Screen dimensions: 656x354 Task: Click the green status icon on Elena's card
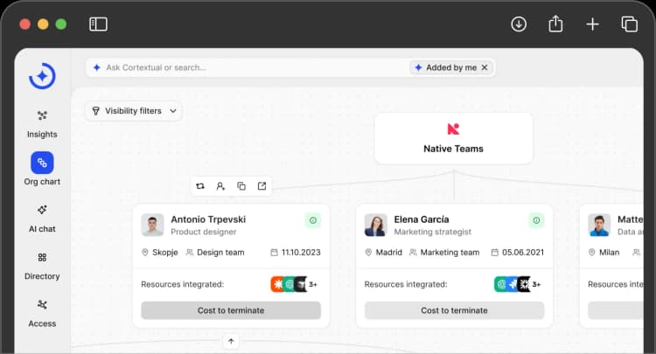tap(536, 220)
